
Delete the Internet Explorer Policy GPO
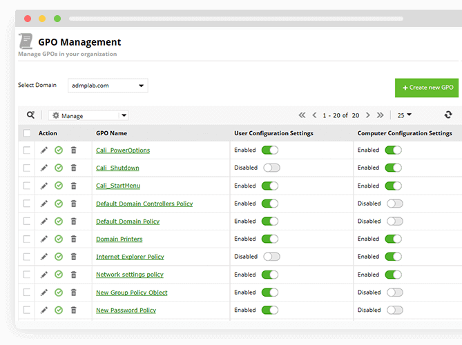pyautogui.click(x=74, y=257)
